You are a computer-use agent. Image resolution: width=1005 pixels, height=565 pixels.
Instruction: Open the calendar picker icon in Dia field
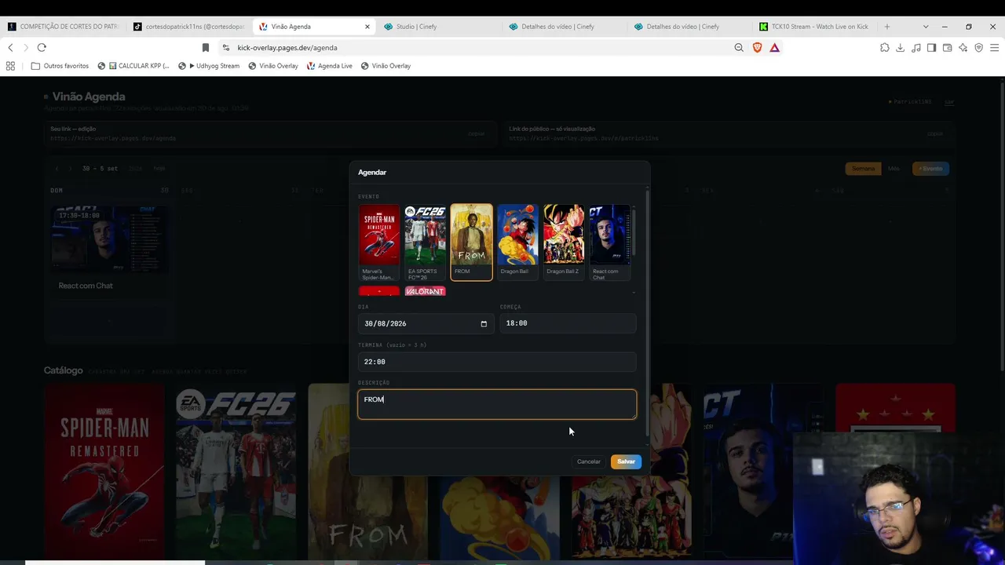coord(484,323)
